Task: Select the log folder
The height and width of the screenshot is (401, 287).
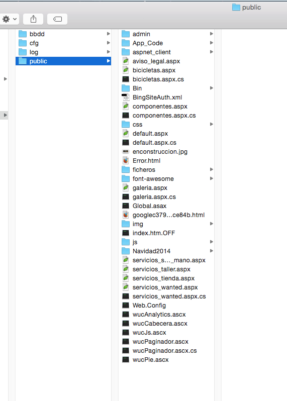Action: pos(63,52)
